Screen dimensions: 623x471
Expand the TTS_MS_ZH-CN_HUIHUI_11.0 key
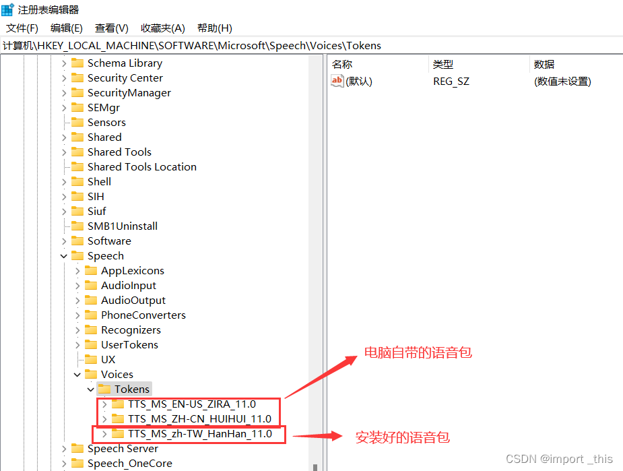(104, 419)
